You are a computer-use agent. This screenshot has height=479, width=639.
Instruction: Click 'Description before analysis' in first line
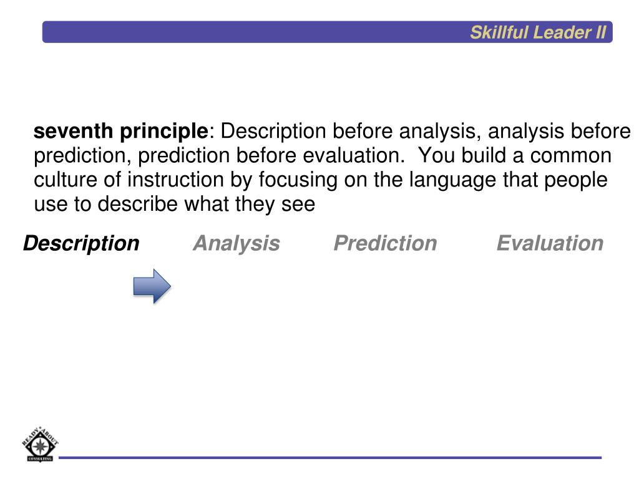(348, 132)
